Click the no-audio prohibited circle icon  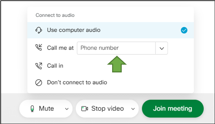39,83
